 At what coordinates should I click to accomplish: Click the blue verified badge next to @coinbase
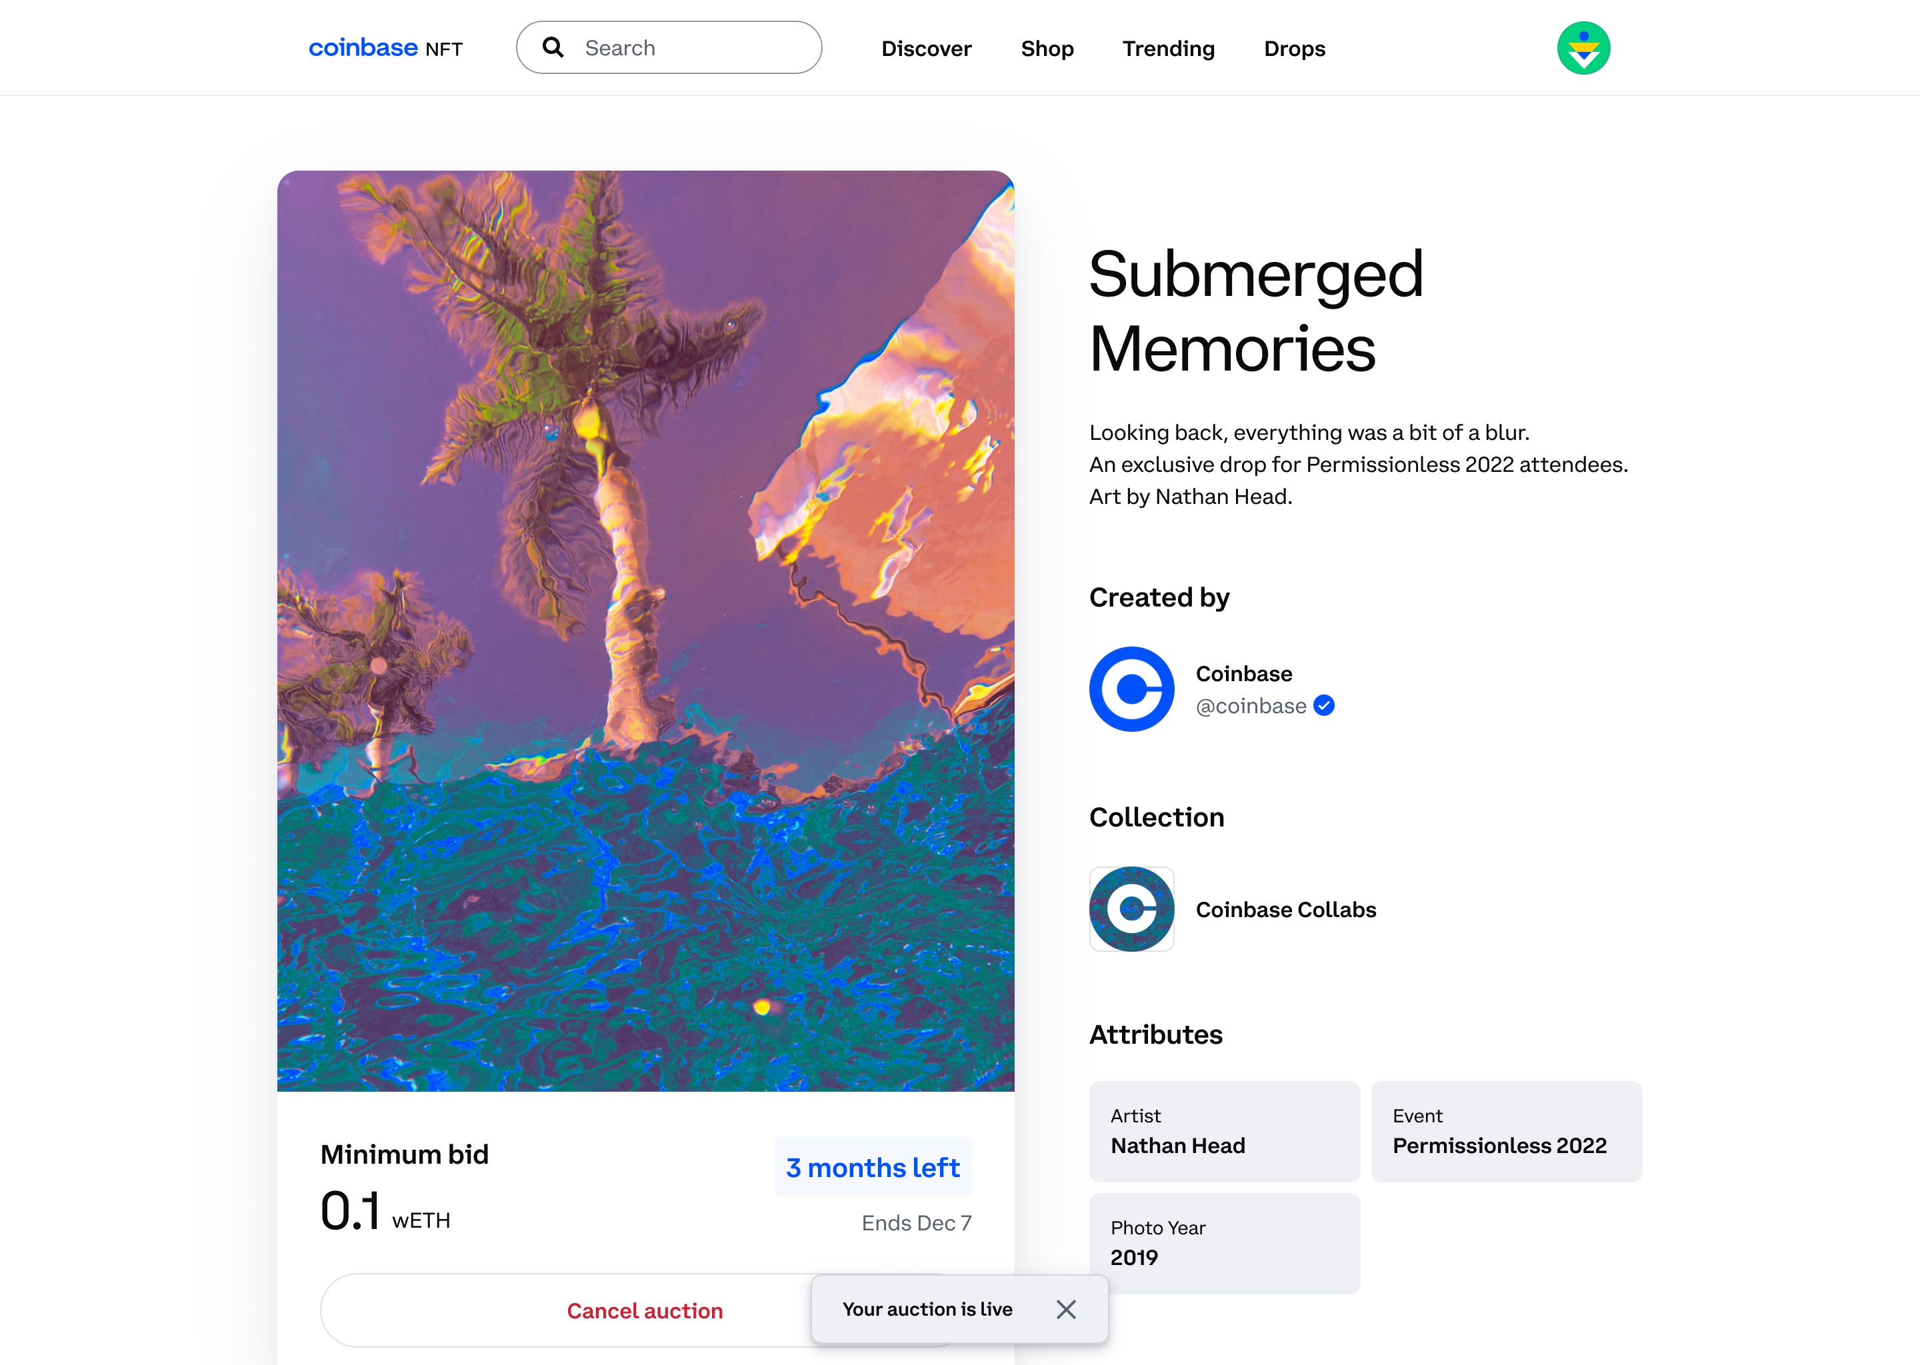point(1324,706)
